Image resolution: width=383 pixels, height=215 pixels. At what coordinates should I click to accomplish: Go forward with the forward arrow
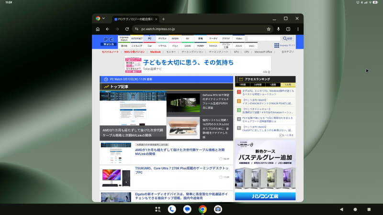(x=117, y=29)
